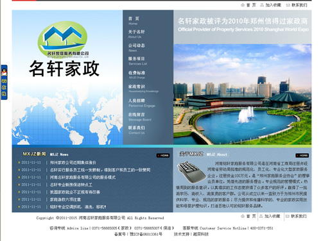321x241 pixels.
Task: Select the 联系我们 Contact Us sidebar menu item
Action: pyautogui.click(x=137, y=130)
